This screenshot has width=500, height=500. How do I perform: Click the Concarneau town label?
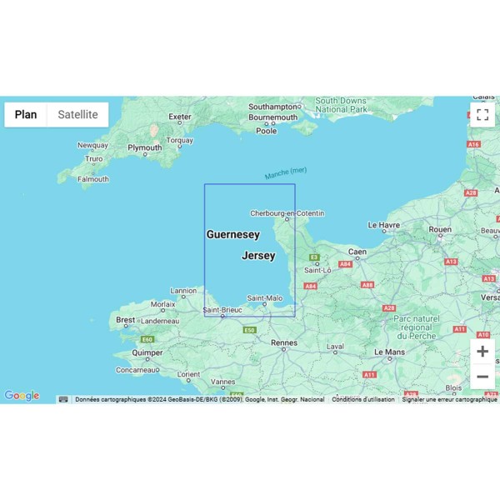pyautogui.click(x=136, y=370)
